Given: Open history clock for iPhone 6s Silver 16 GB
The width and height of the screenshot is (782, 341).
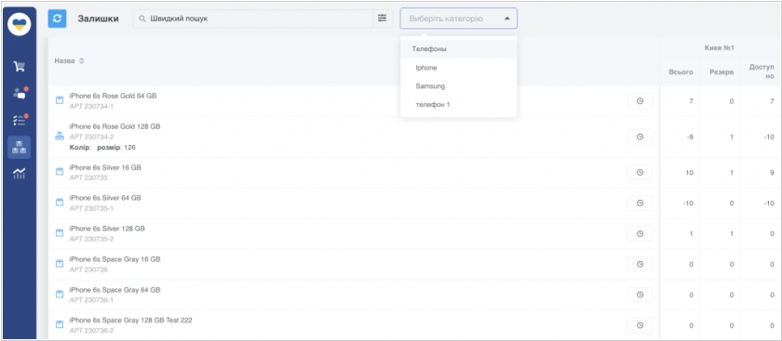Looking at the screenshot, I should pos(640,173).
